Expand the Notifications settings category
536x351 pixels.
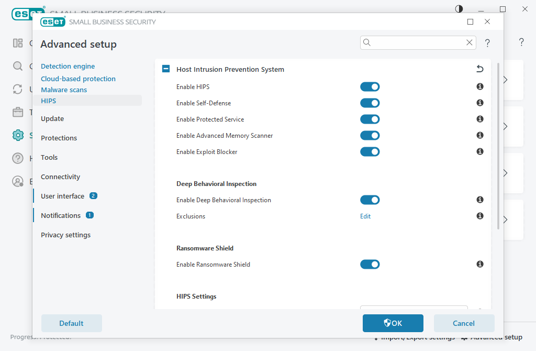tap(61, 215)
